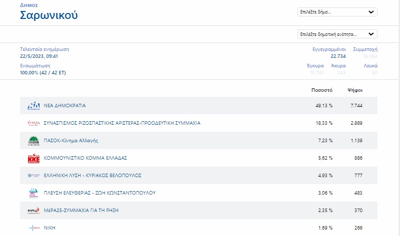The width and height of the screenshot is (400, 236).
Task: Click the 266 votes value
Action: (x=358, y=228)
